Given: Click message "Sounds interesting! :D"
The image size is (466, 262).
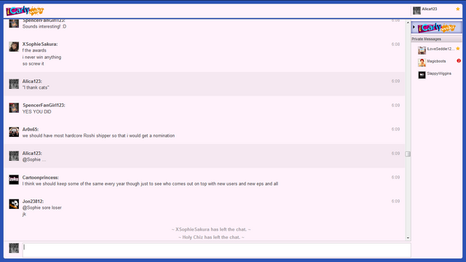Looking at the screenshot, I should click(x=44, y=26).
